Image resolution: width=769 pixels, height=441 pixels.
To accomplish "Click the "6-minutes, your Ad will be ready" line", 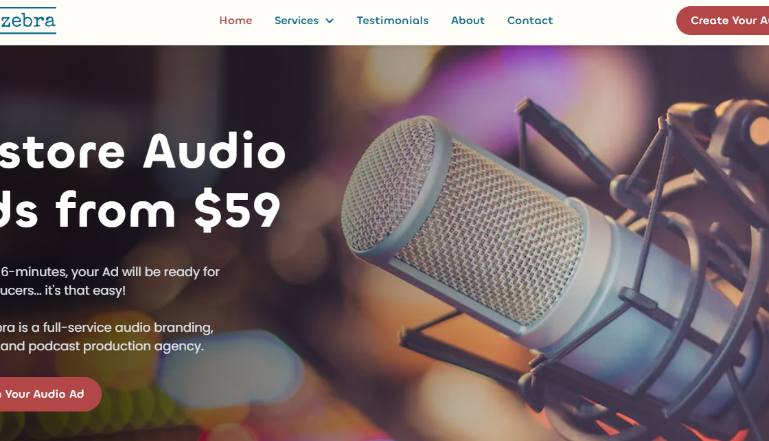I will 110,272.
